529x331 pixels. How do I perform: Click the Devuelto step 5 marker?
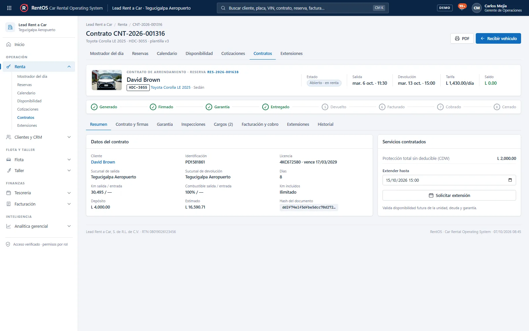(x=325, y=107)
